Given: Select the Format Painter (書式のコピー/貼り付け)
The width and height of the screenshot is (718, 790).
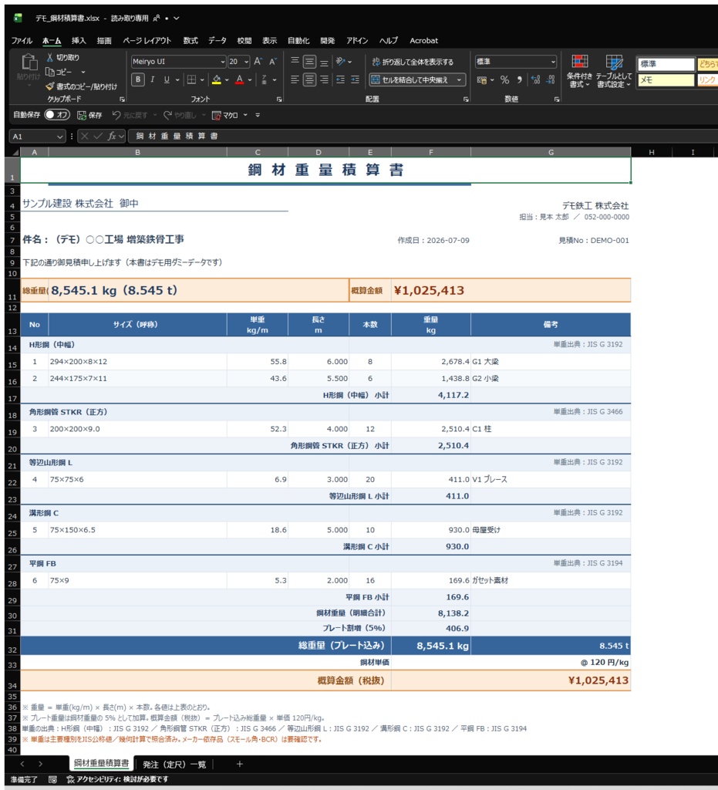Looking at the screenshot, I should pos(82,86).
